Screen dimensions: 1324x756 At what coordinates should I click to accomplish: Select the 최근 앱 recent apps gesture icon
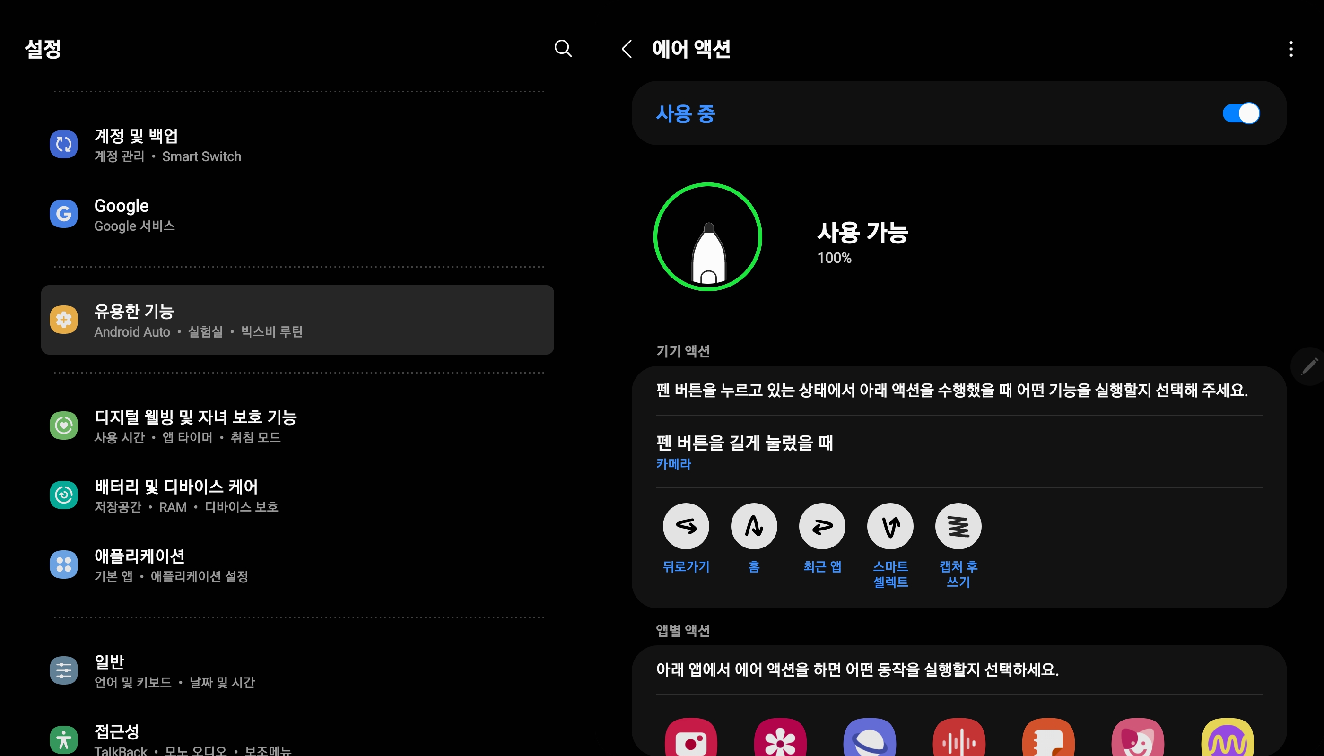click(822, 526)
